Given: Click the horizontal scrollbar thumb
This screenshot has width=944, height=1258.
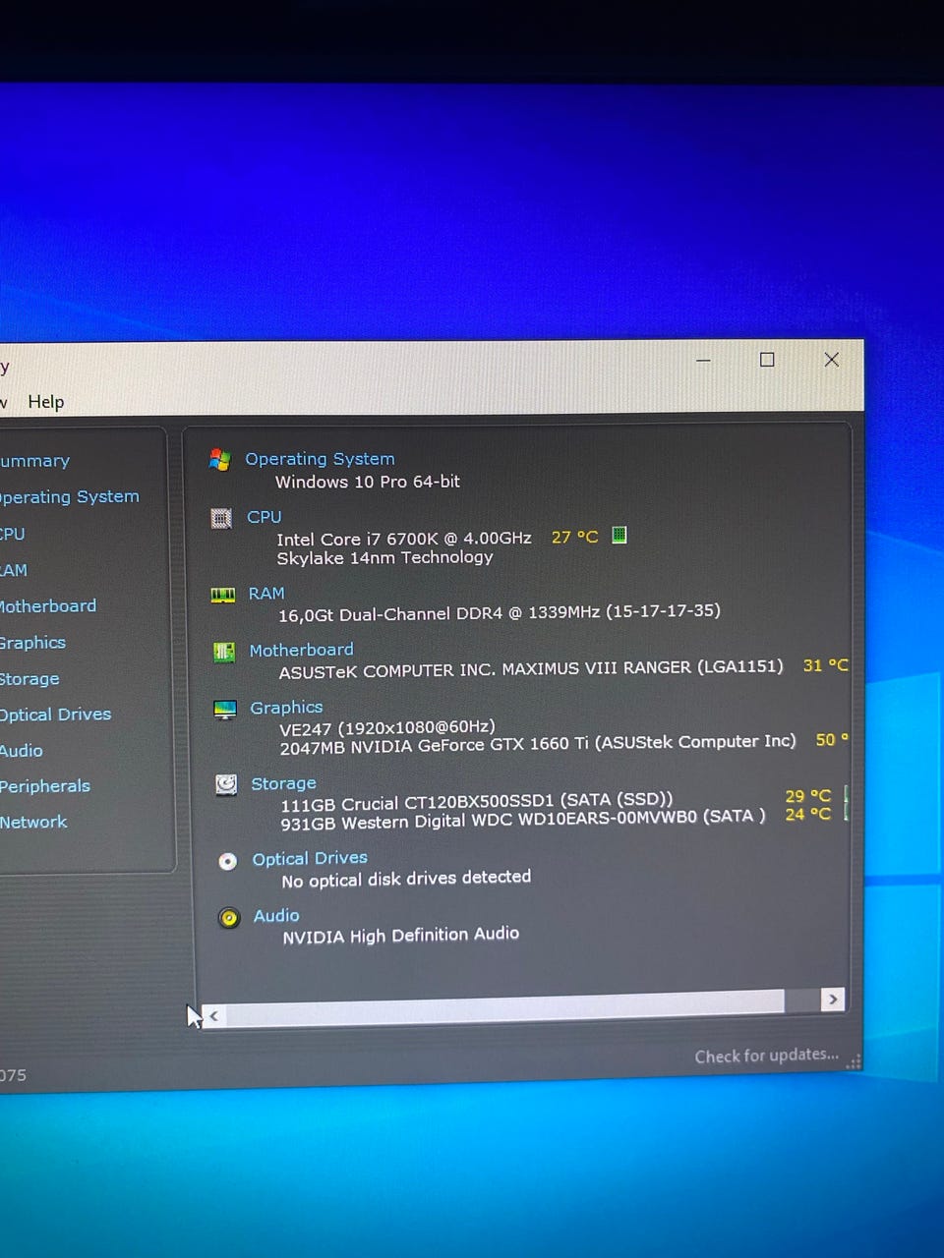Looking at the screenshot, I should pos(505,1008).
